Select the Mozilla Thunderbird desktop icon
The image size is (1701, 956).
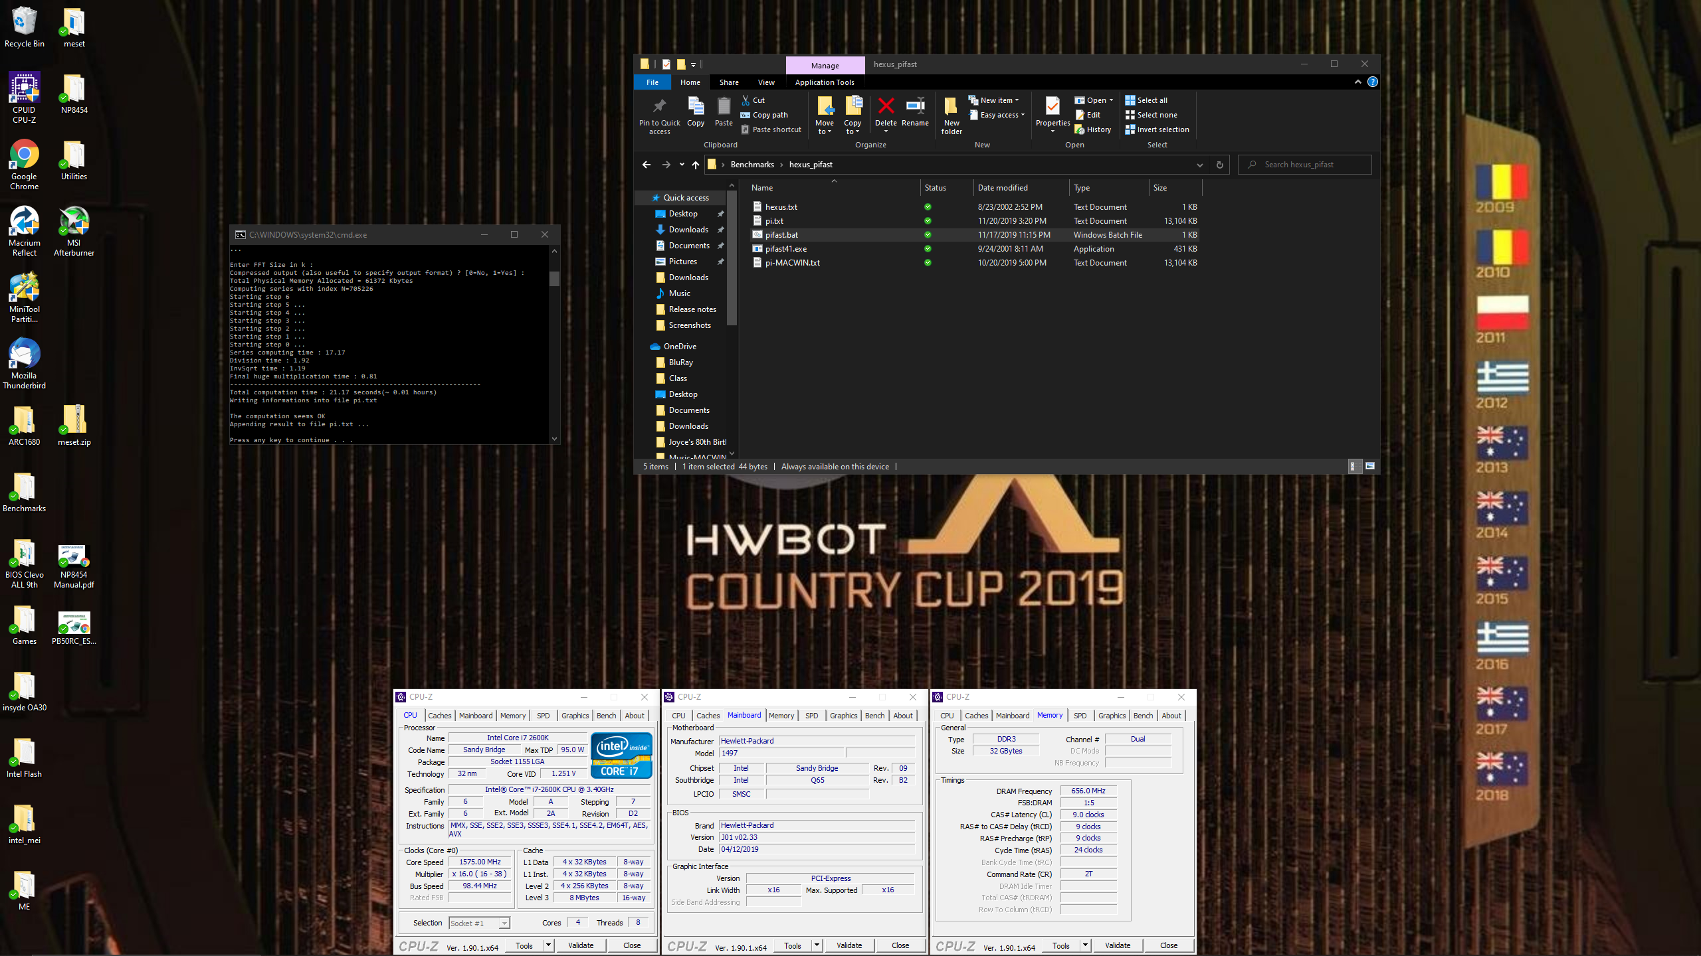coord(25,364)
